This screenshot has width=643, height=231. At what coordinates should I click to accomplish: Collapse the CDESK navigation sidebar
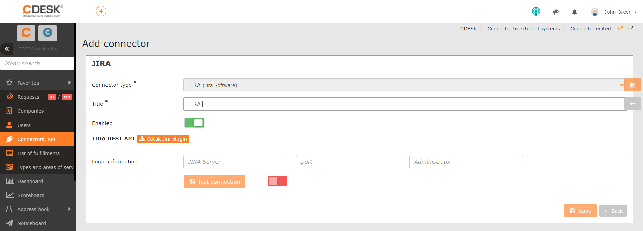click(x=7, y=49)
